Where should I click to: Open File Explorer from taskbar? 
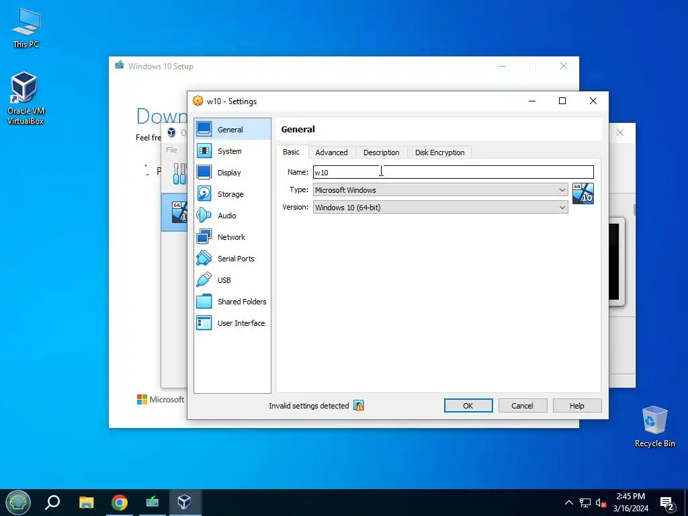87,503
